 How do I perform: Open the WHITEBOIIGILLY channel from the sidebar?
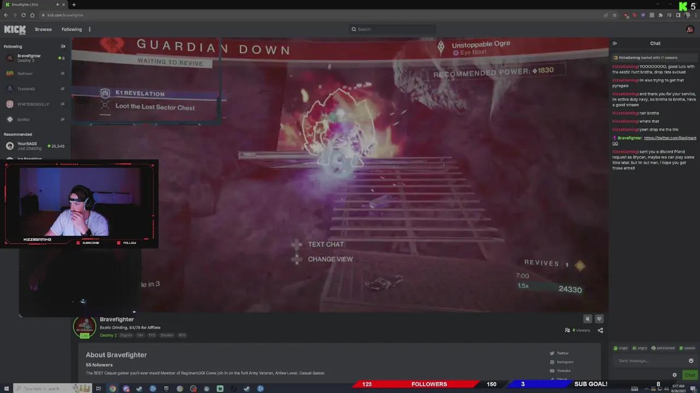click(x=35, y=104)
